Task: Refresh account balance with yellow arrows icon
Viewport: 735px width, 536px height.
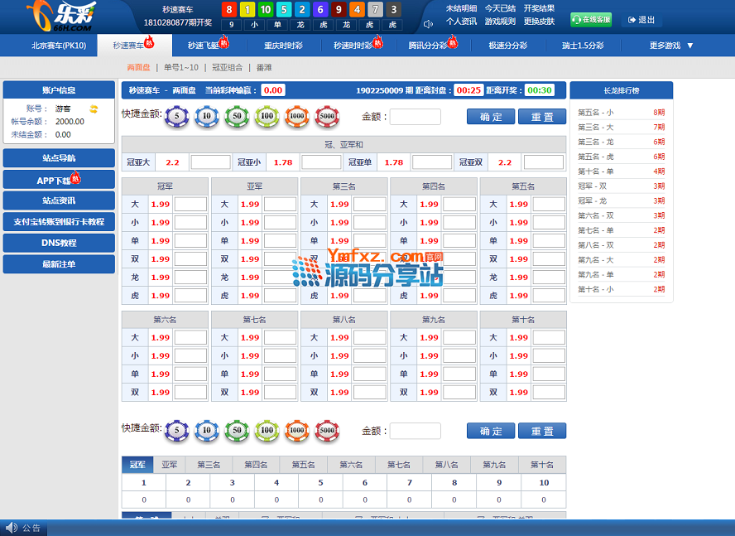Action: coord(94,109)
